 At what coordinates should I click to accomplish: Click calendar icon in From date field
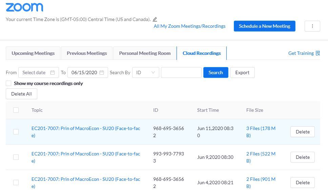point(53,72)
